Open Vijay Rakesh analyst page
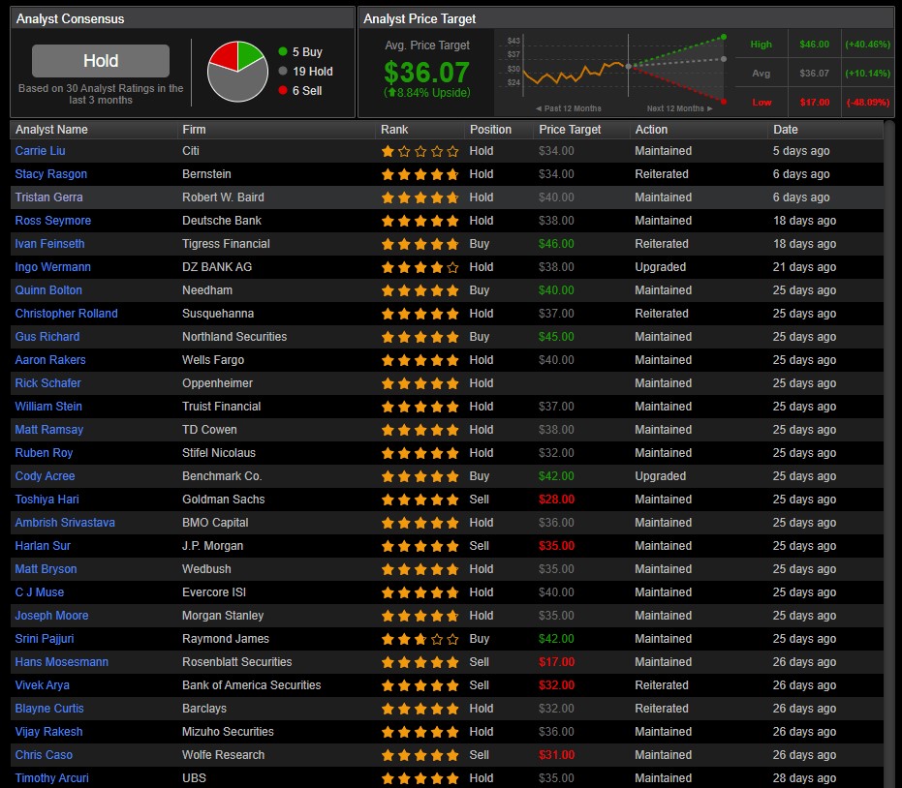 point(48,732)
